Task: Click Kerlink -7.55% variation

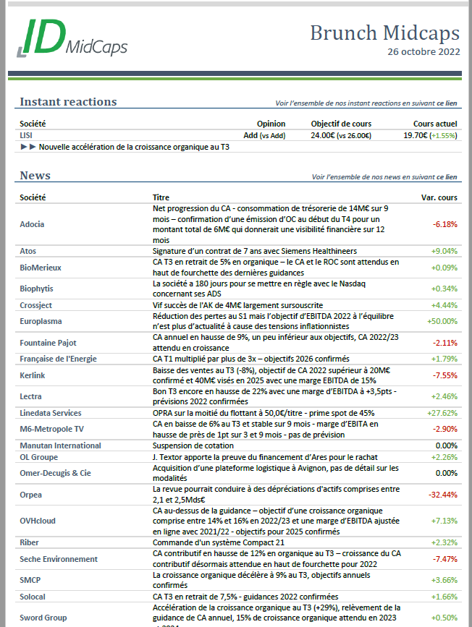Action: [444, 375]
